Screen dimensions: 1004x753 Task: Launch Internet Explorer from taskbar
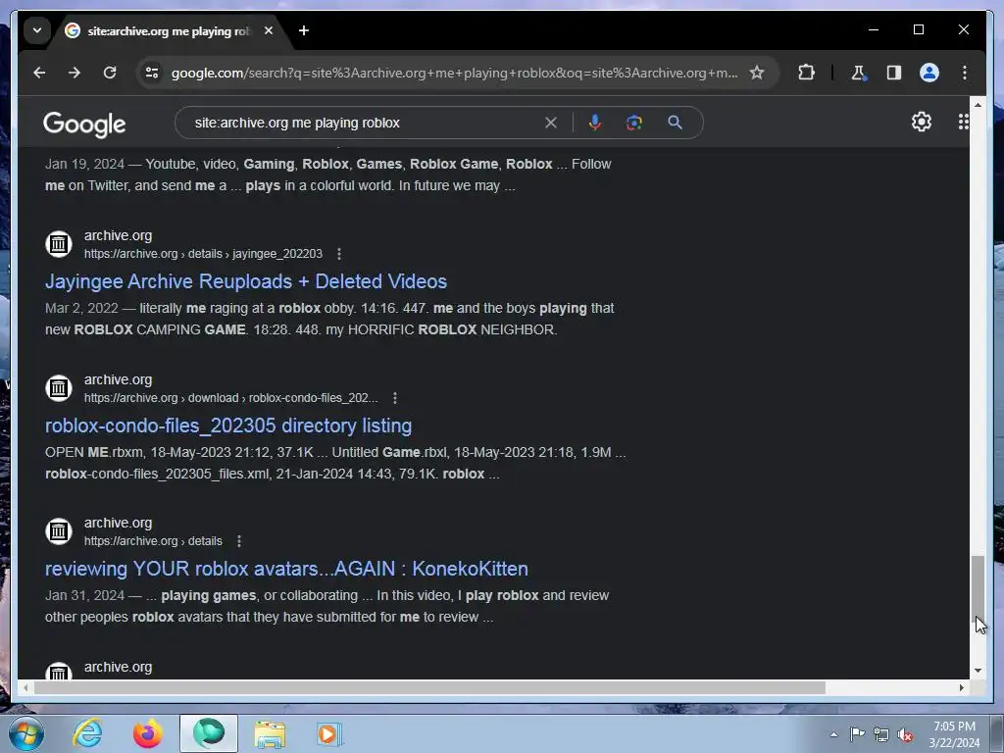[87, 733]
